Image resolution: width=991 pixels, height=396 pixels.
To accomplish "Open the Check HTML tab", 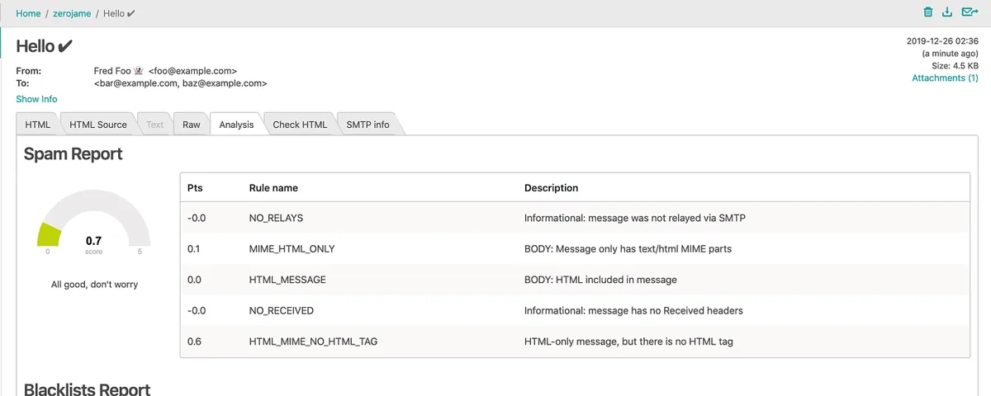I will point(300,125).
